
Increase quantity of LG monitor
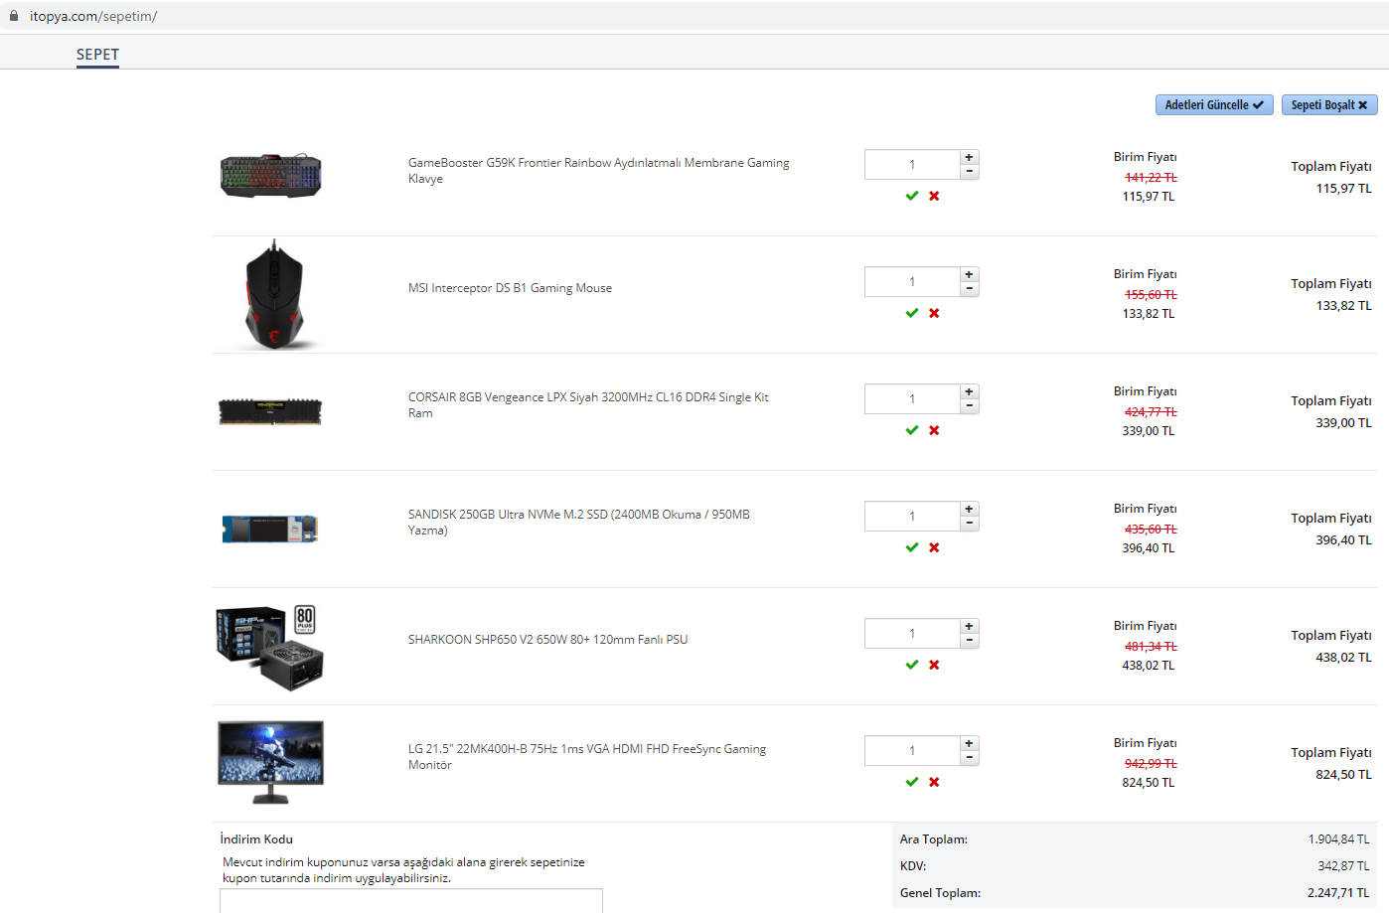coord(970,743)
